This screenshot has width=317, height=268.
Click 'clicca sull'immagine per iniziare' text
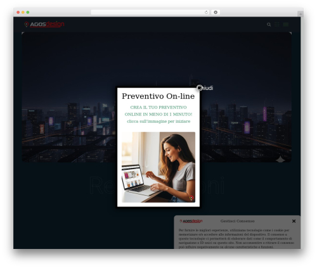tap(158, 122)
